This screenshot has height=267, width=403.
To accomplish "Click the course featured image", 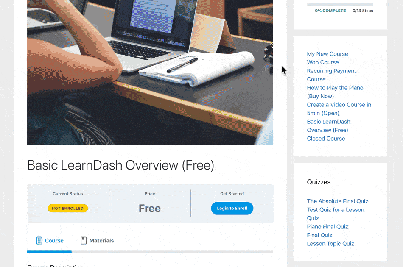I will tap(150, 72).
